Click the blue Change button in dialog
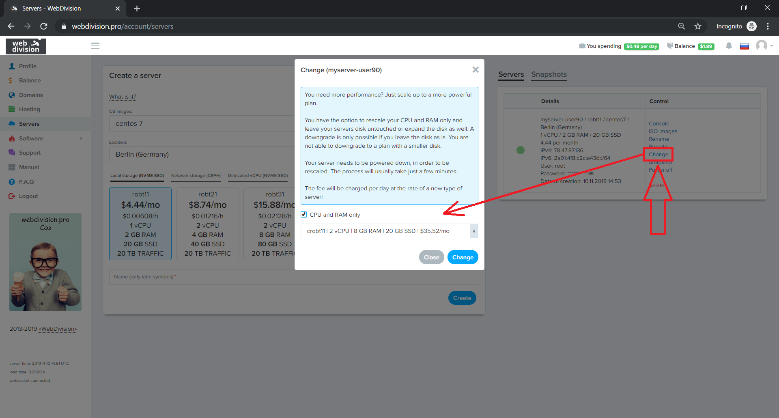779x418 pixels. 463,257
